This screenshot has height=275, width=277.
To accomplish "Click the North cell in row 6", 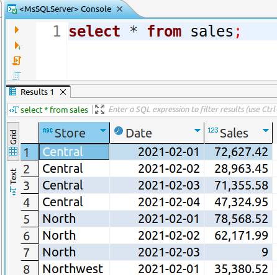I will tap(74, 235).
